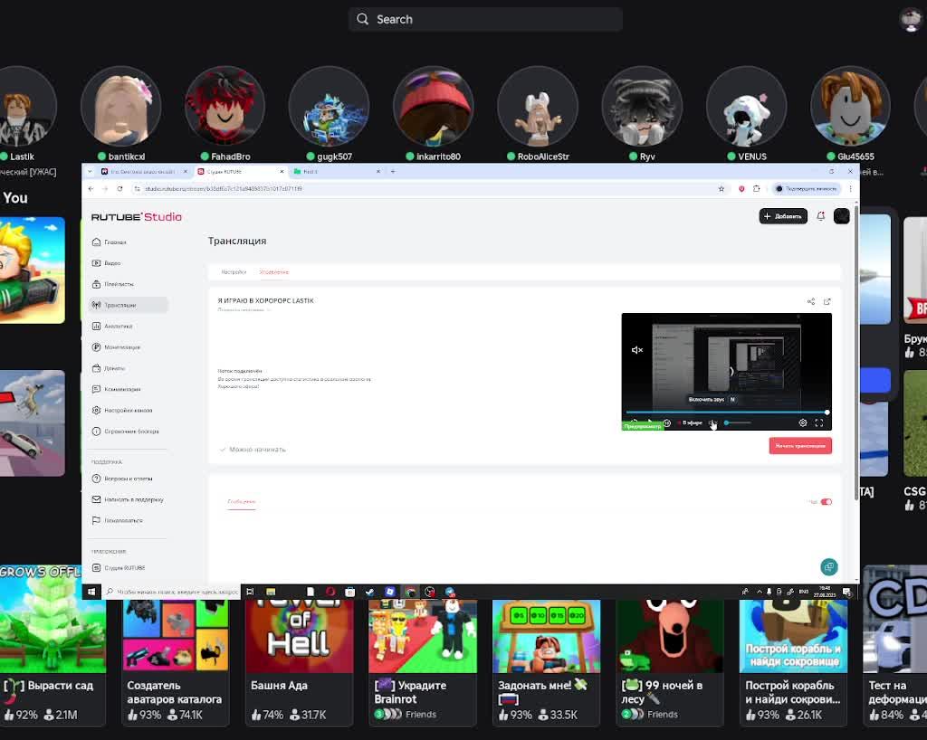
Task: Bookmark the page with the star icon
Action: (x=722, y=189)
